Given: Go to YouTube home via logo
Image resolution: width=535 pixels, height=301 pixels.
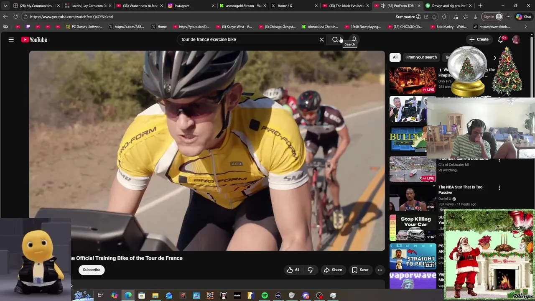Looking at the screenshot, I should click(34, 40).
